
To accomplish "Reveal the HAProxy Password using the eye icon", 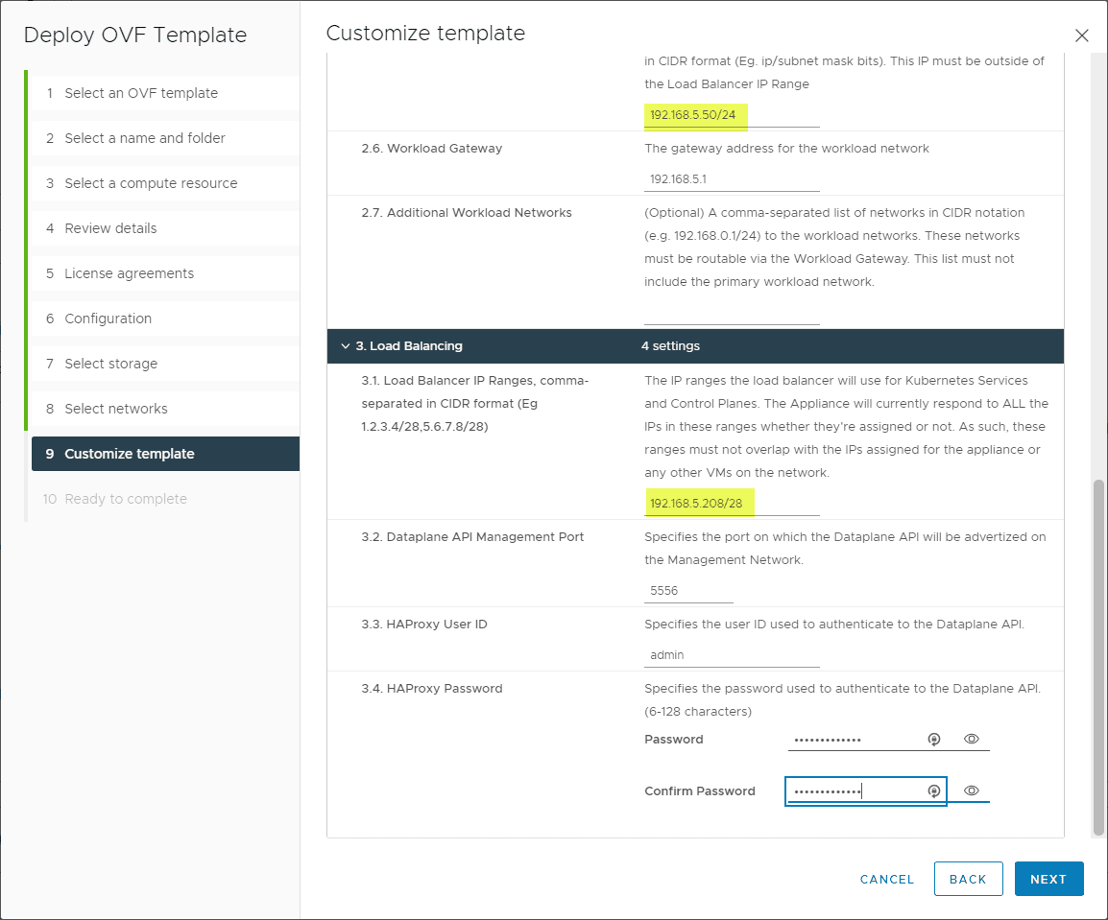I will click(971, 739).
